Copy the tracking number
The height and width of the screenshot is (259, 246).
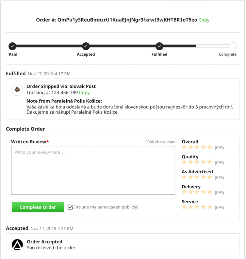tap(84, 93)
